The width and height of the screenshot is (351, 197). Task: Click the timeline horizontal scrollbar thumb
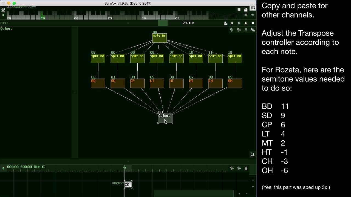194,194
